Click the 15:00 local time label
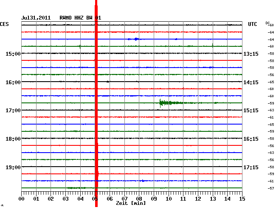Viewport: 276px width, 210px height. pos(13,54)
